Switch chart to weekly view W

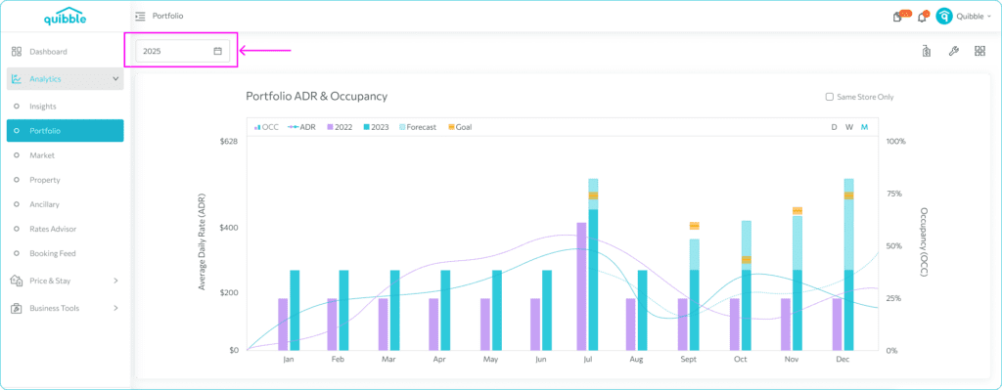point(849,127)
